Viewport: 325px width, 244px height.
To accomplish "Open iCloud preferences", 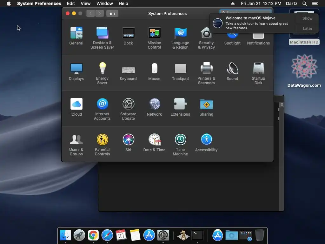I will tap(76, 107).
